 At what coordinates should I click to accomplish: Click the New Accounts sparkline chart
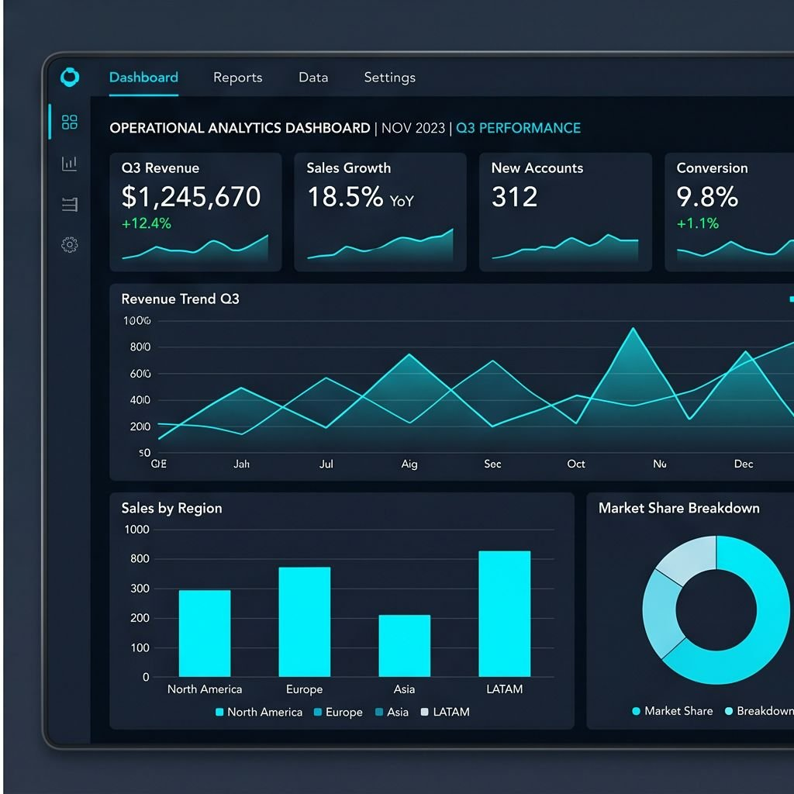pyautogui.click(x=565, y=247)
